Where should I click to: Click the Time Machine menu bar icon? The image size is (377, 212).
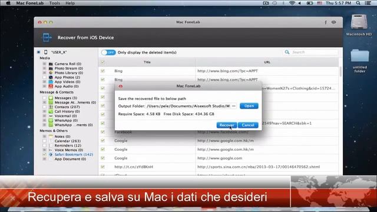(x=275, y=3)
